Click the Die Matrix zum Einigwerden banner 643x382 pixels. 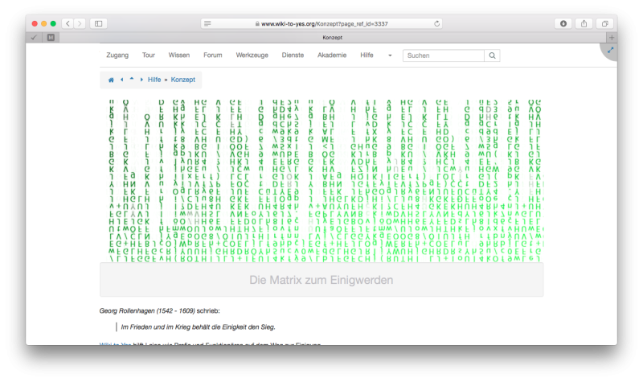(321, 281)
